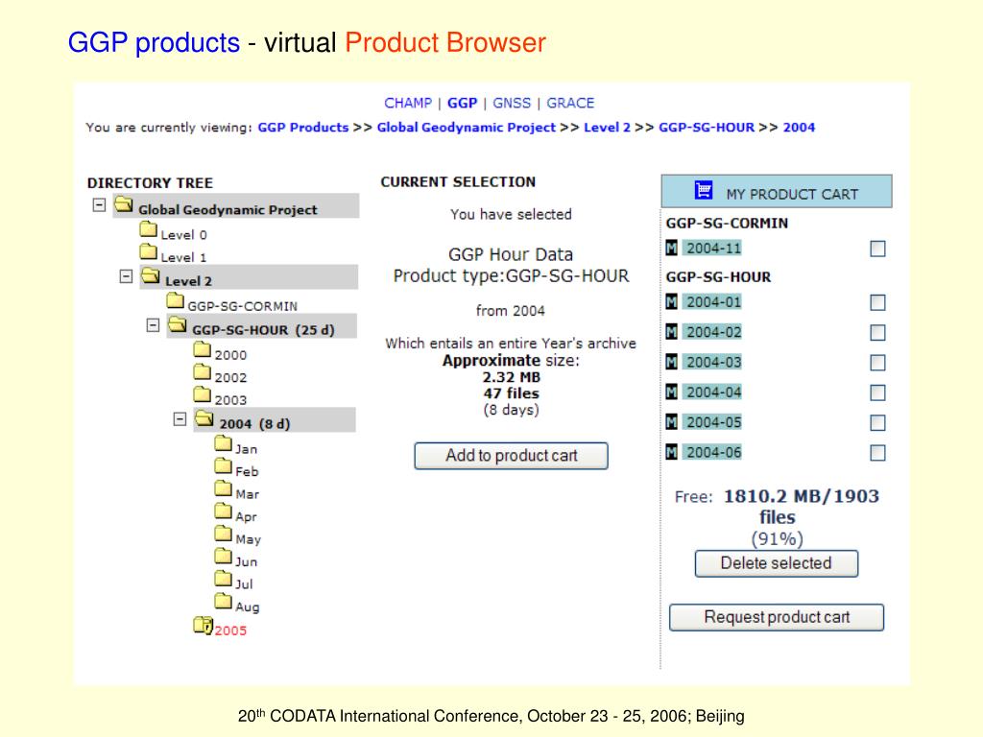983x737 pixels.
Task: Click the open 2004 folder icon
Action: [x=204, y=418]
